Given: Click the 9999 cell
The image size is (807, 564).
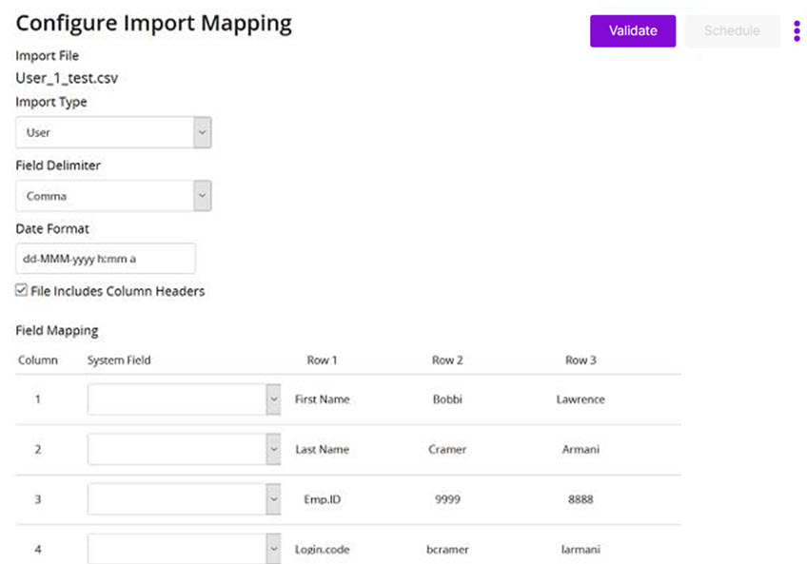Looking at the screenshot, I should coord(447,499).
